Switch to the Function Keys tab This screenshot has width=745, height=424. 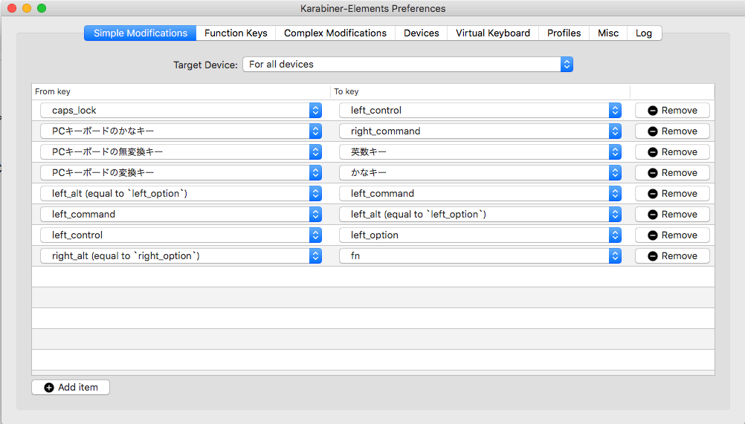pyautogui.click(x=236, y=33)
